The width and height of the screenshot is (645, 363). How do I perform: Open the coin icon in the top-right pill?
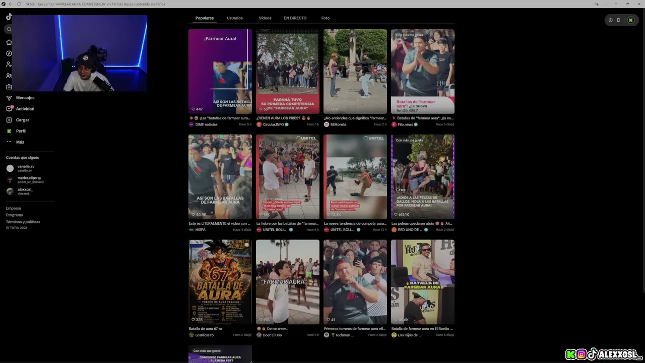[x=611, y=20]
